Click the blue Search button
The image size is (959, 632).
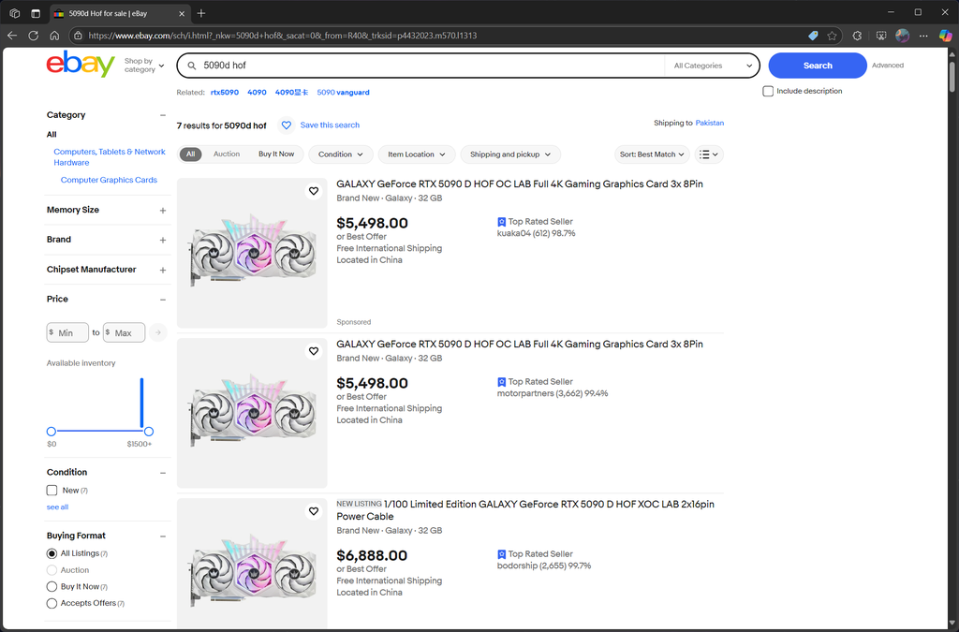click(817, 66)
